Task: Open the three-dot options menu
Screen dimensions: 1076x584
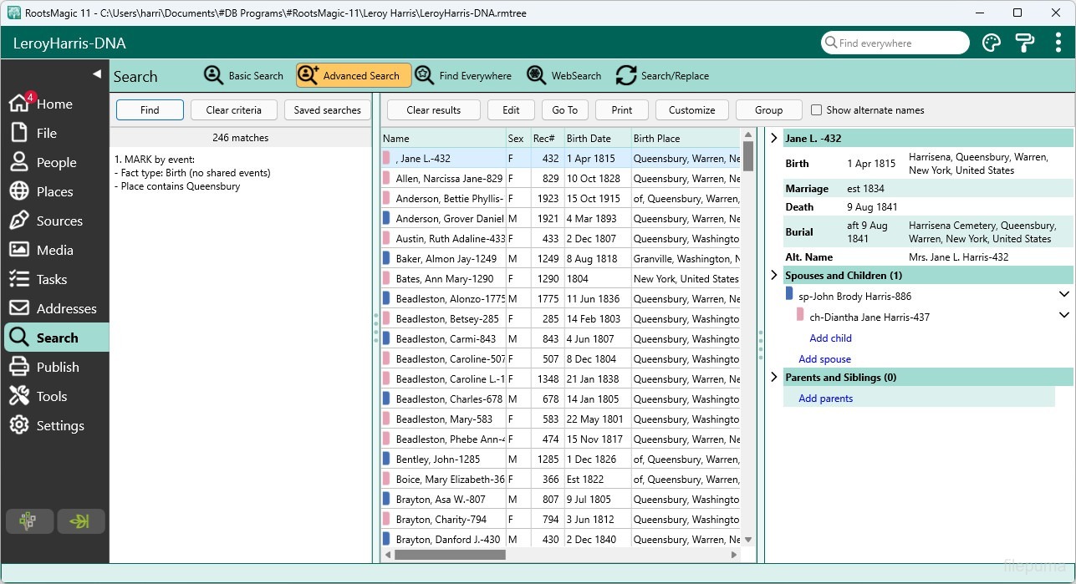Action: point(1058,43)
